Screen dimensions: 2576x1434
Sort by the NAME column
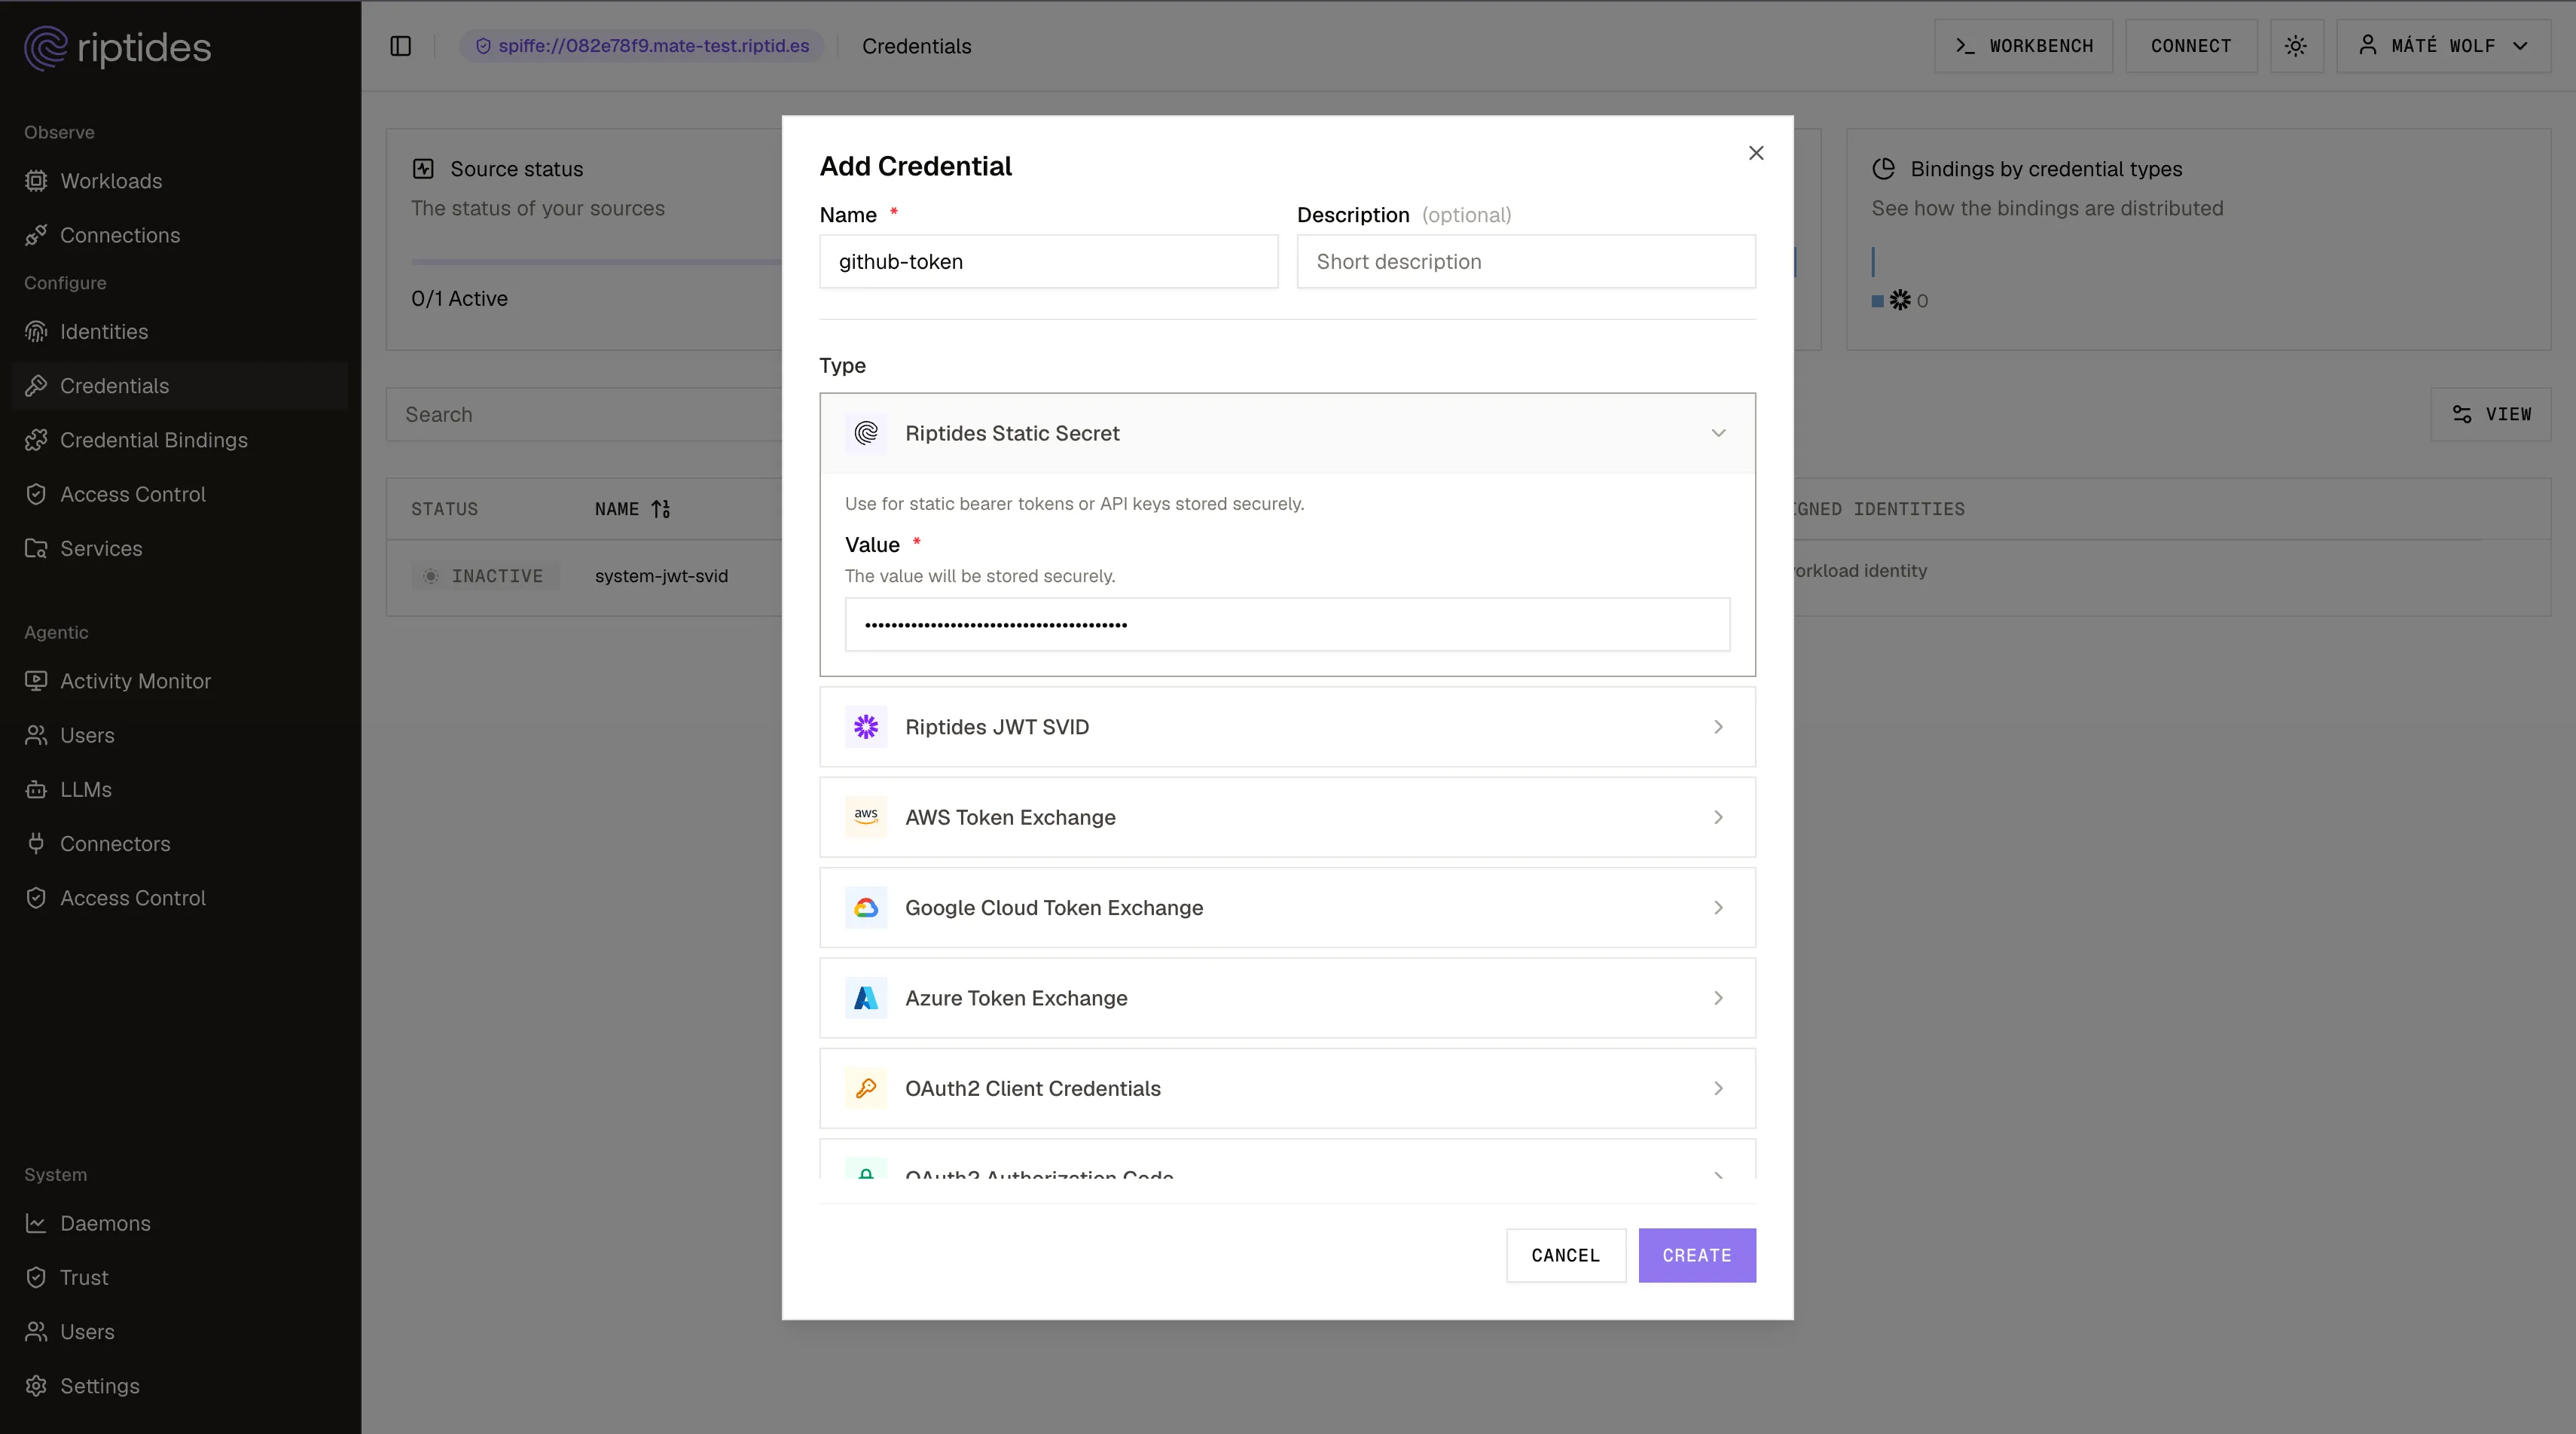click(x=632, y=509)
